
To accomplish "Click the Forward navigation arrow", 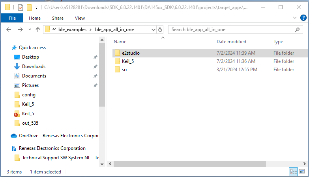I will click(x=20, y=29).
